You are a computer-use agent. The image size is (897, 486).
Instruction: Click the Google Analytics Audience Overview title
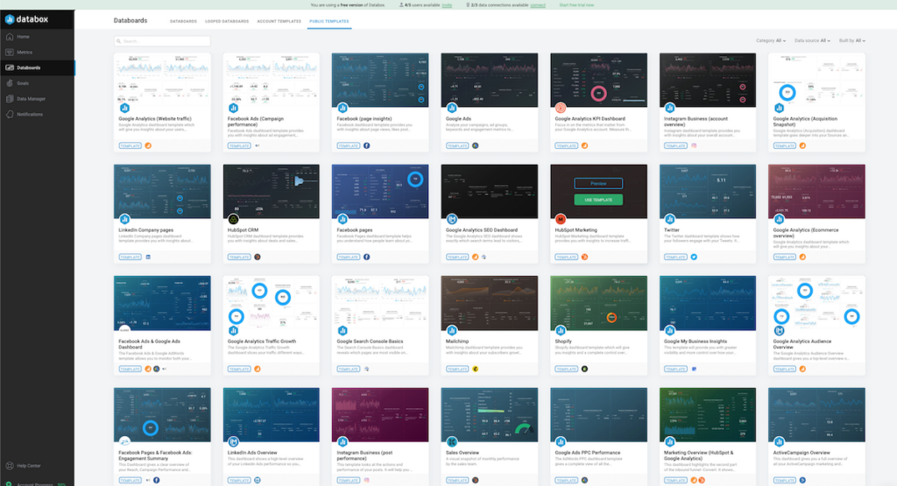802,344
